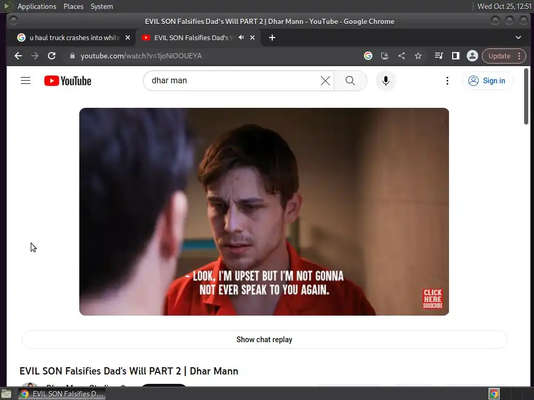The height and width of the screenshot is (400, 534).
Task: Clear the search box text
Action: tap(325, 81)
